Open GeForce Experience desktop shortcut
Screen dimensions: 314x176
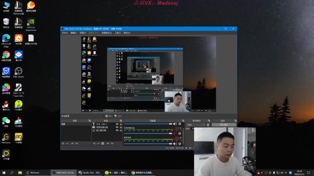31,25
